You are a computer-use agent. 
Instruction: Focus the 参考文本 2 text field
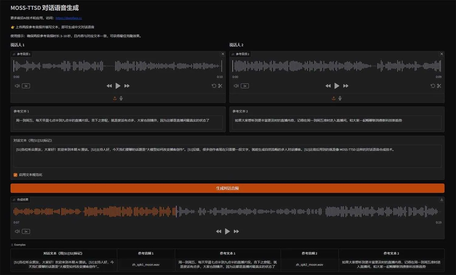pos(337,122)
